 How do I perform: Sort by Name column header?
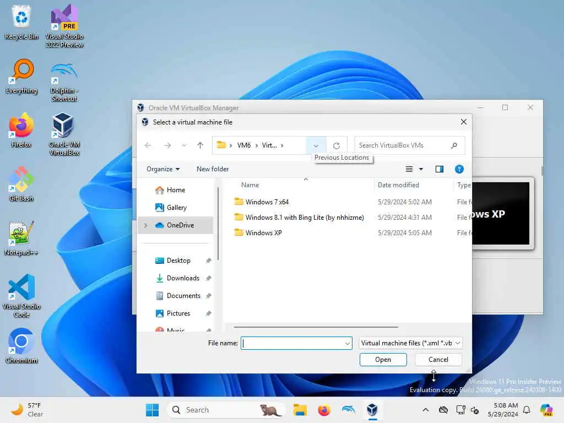coord(250,185)
